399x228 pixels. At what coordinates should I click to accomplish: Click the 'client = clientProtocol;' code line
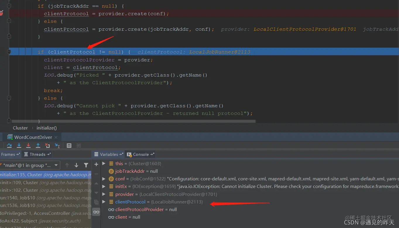click(x=82, y=67)
